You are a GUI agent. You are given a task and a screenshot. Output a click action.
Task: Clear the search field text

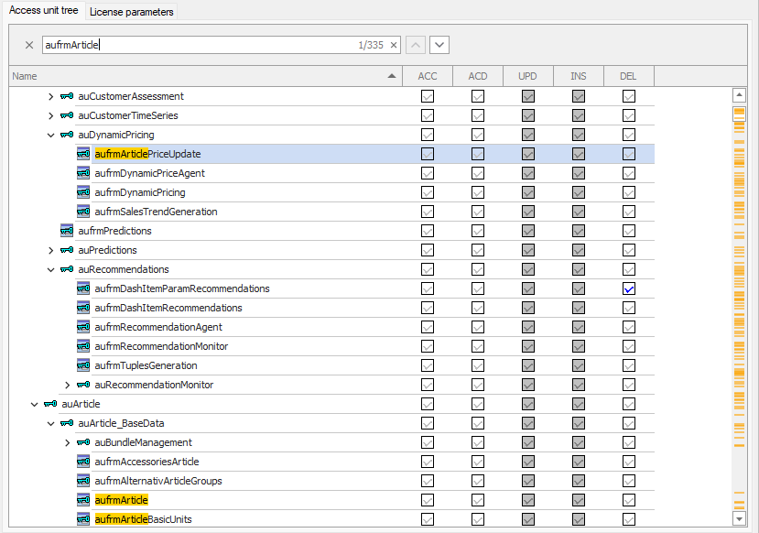394,45
